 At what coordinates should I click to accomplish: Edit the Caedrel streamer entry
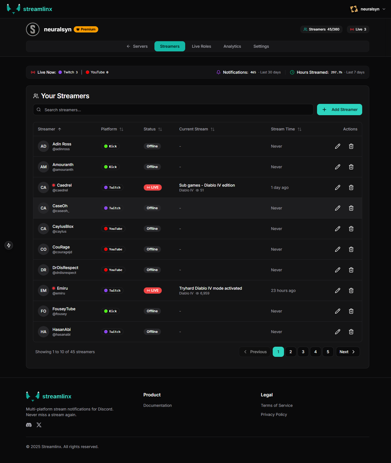337,187
